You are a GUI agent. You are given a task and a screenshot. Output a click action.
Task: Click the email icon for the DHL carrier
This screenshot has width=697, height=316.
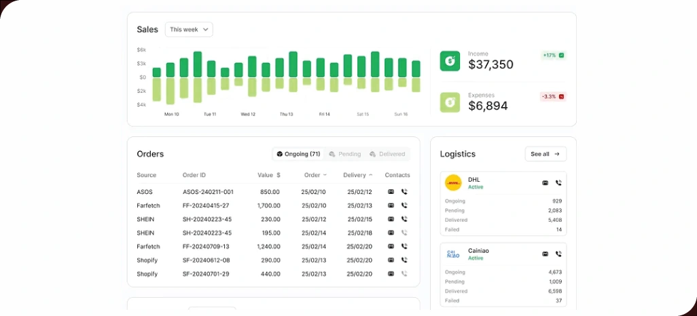tap(545, 183)
